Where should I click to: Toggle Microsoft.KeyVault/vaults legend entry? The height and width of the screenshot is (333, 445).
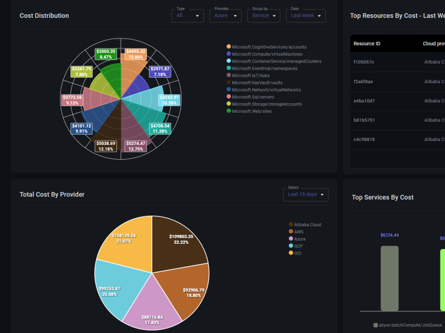coord(255,83)
